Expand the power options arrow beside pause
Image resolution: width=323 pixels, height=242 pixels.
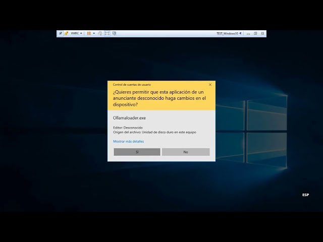coord(94,33)
